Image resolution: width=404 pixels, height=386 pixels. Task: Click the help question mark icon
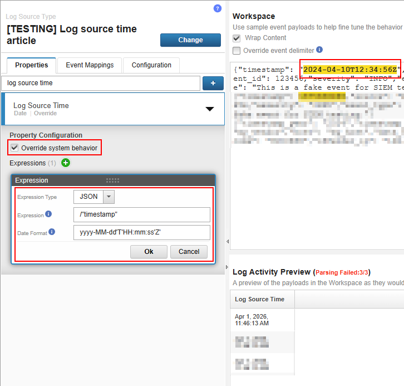coord(218,8)
